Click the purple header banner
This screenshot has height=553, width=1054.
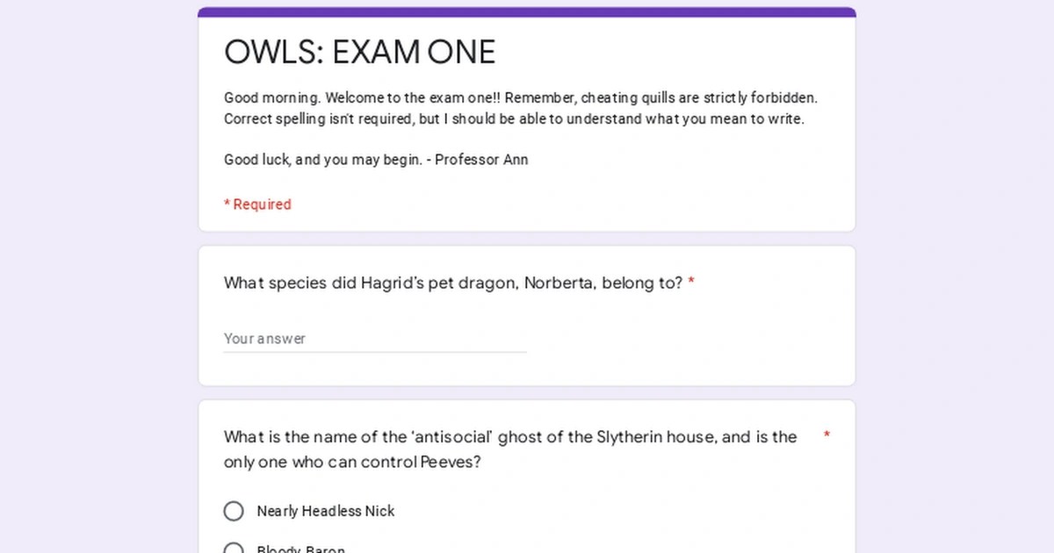[x=527, y=11]
